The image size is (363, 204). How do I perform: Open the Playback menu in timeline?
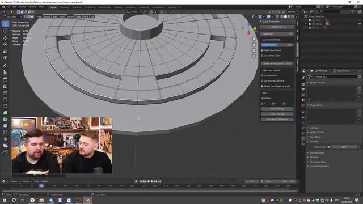(15, 181)
